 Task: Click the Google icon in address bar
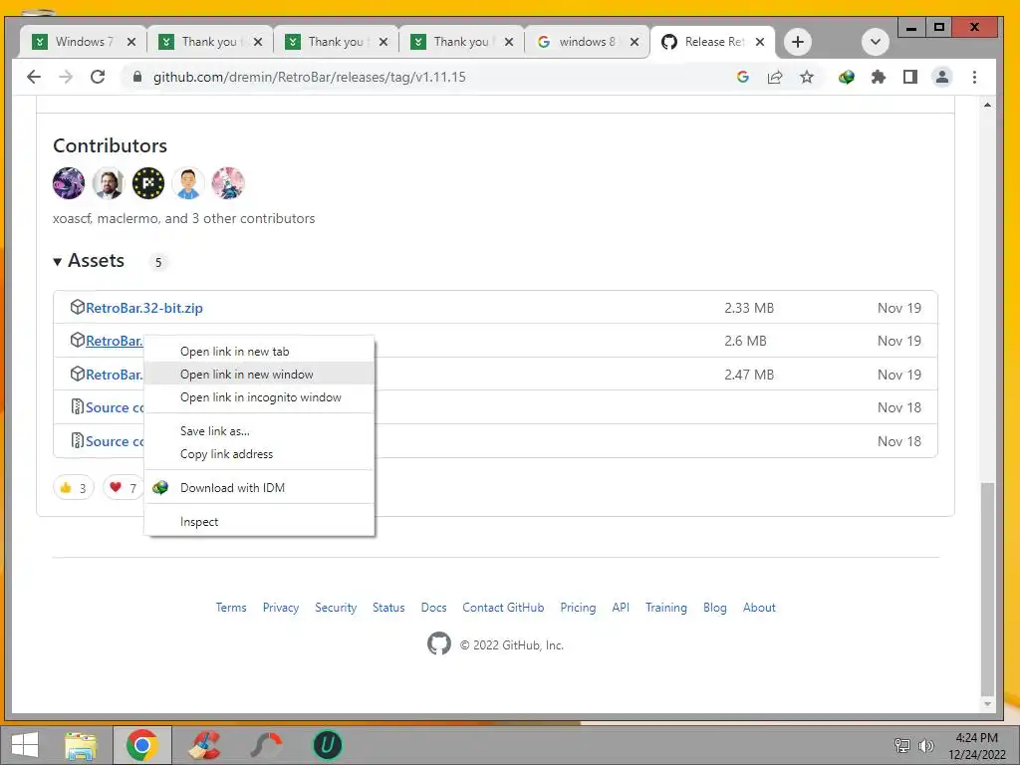point(742,78)
